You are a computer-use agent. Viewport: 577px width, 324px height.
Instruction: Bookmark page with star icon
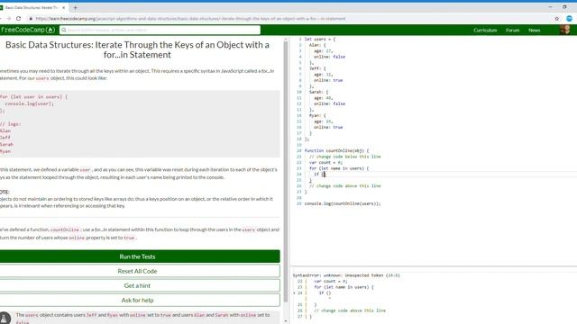click(x=557, y=18)
